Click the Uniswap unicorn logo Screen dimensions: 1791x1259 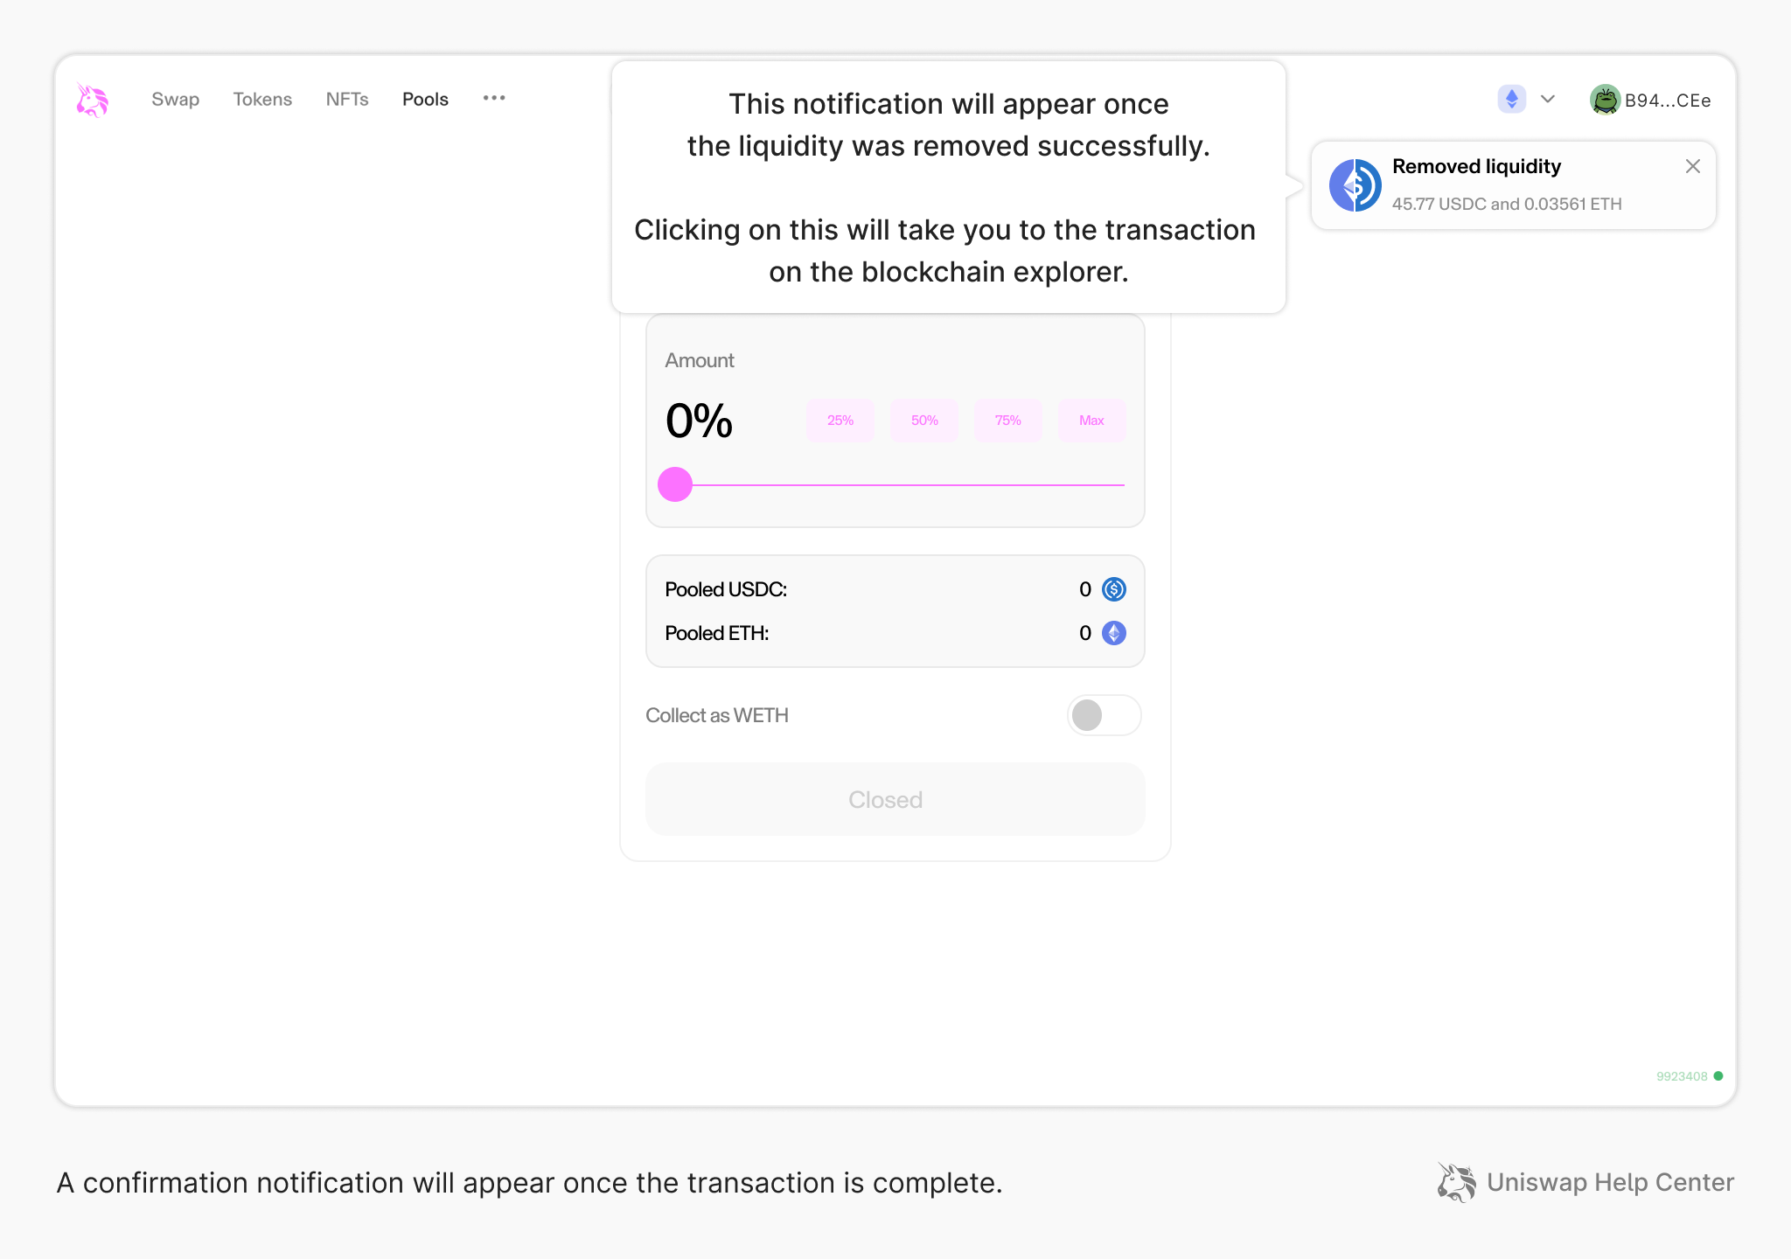[91, 99]
